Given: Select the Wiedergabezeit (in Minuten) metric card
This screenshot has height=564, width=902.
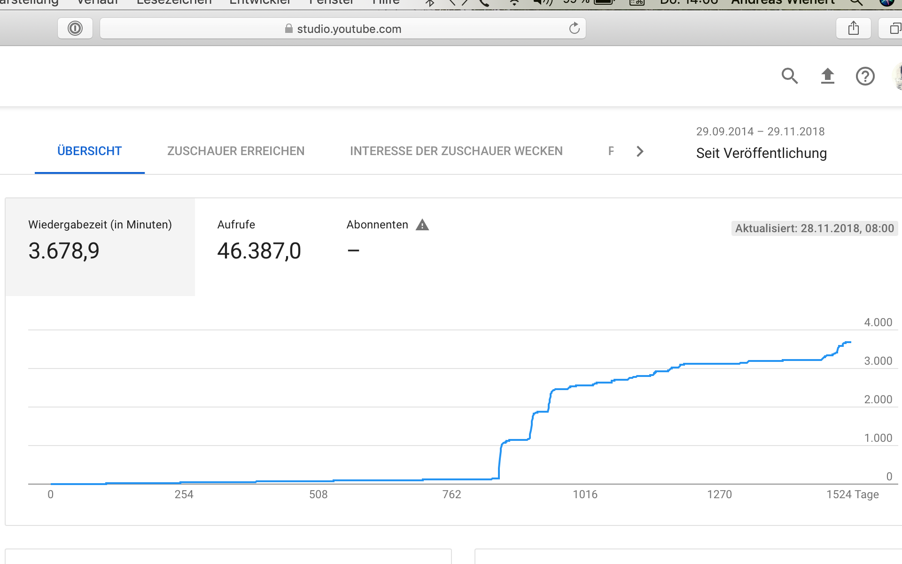Looking at the screenshot, I should (100, 247).
